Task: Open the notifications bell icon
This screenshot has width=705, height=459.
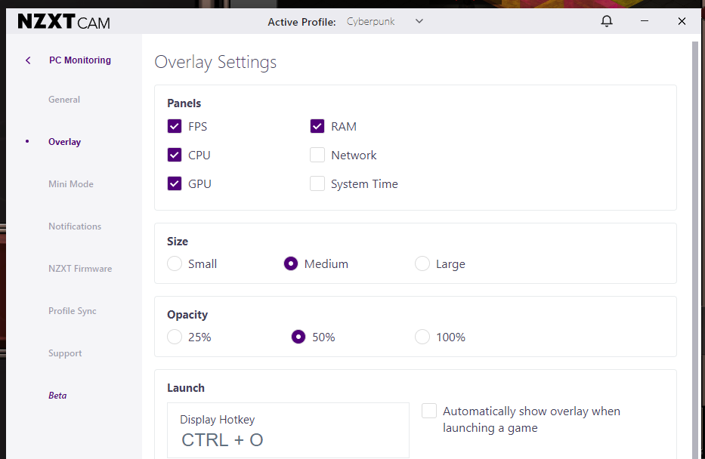Action: [x=606, y=21]
